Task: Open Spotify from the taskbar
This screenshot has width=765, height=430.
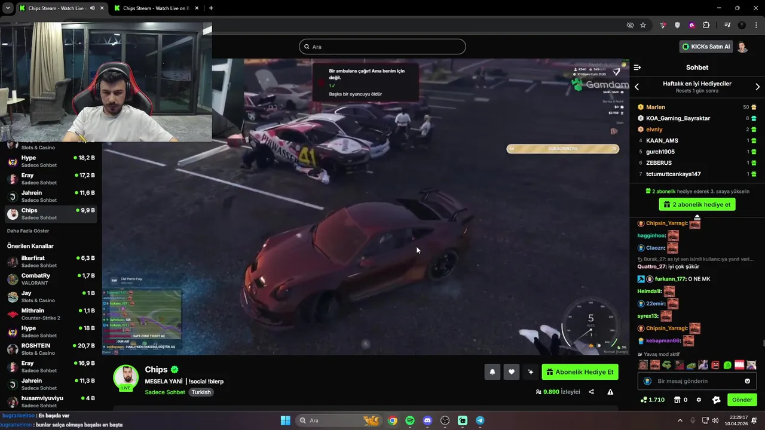Action: 410,420
